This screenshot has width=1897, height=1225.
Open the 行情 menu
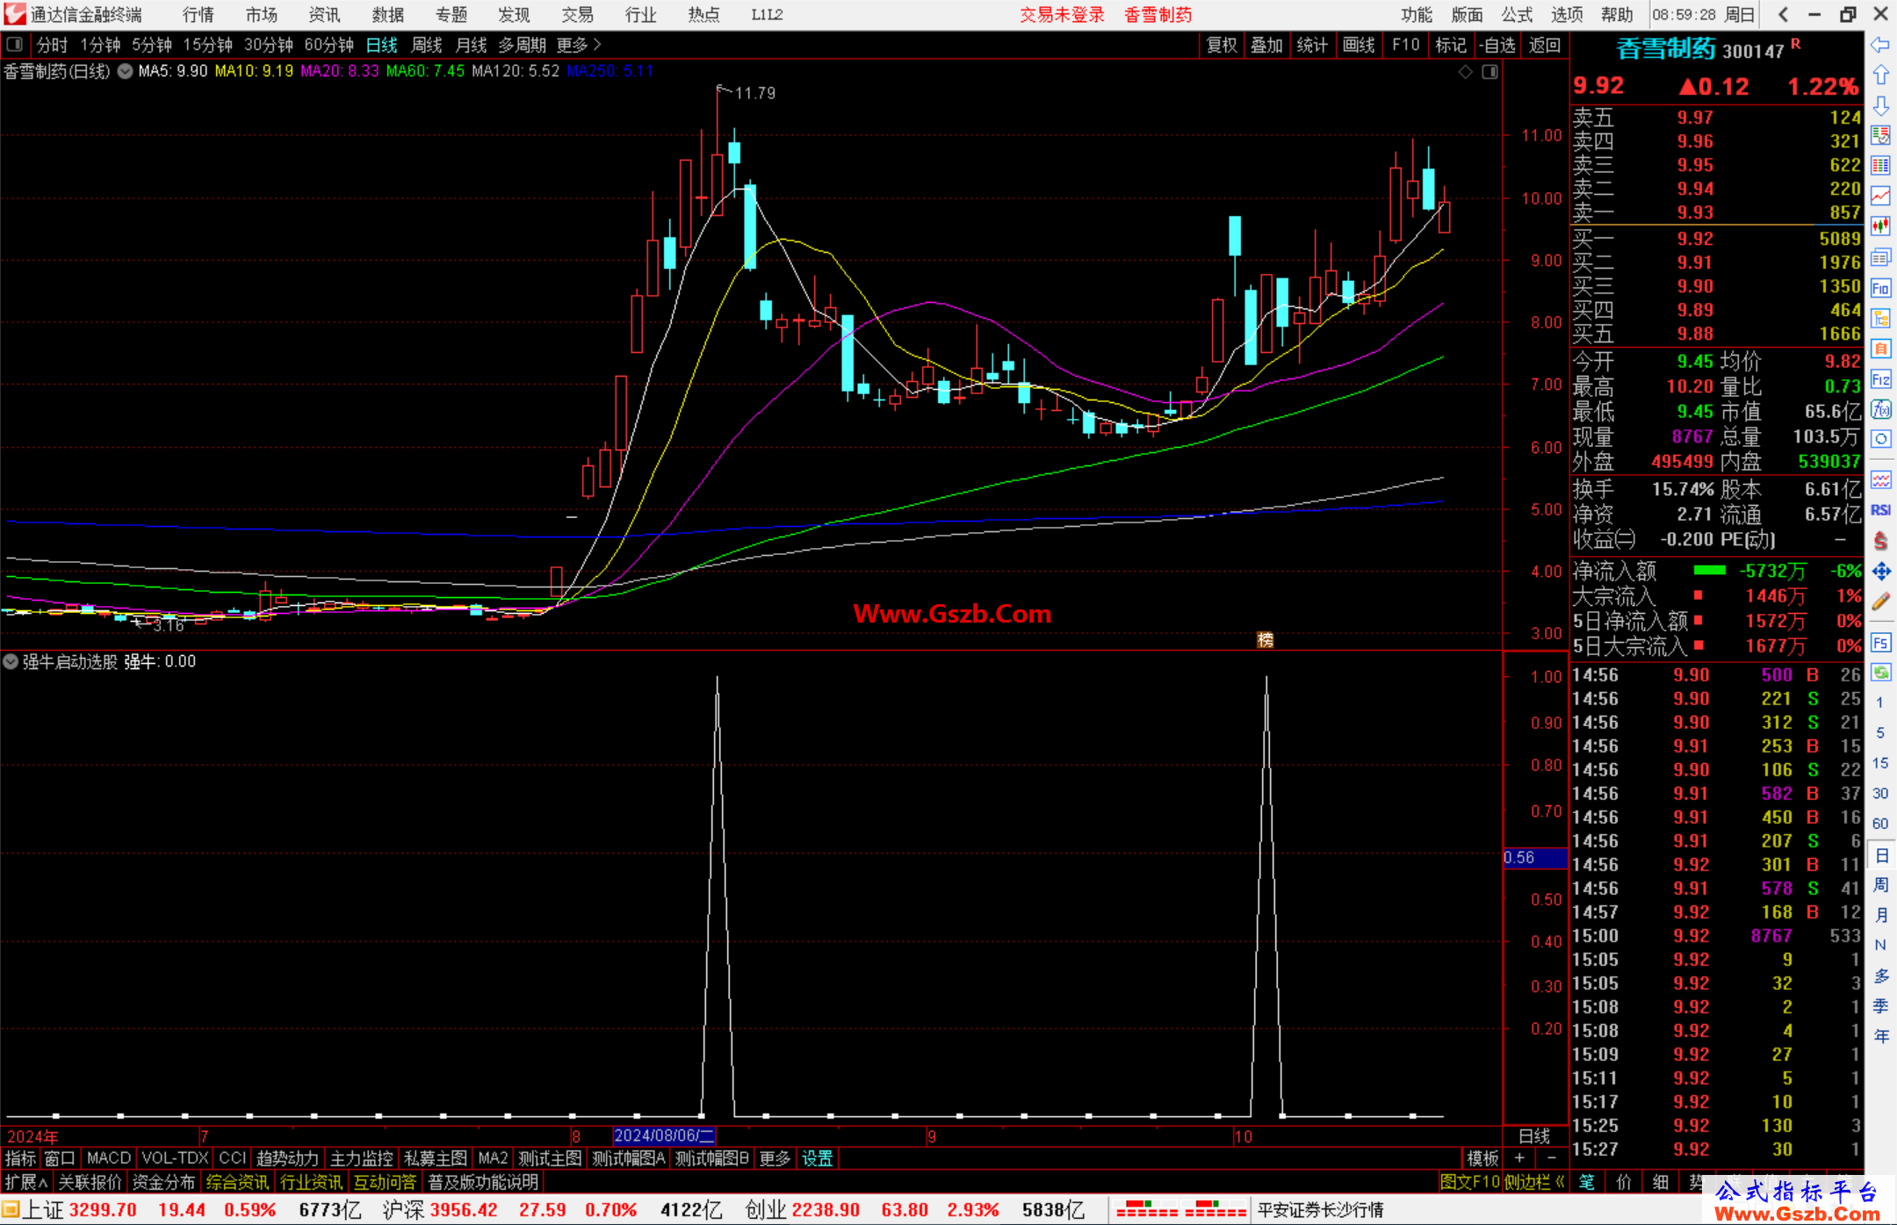pyautogui.click(x=198, y=15)
